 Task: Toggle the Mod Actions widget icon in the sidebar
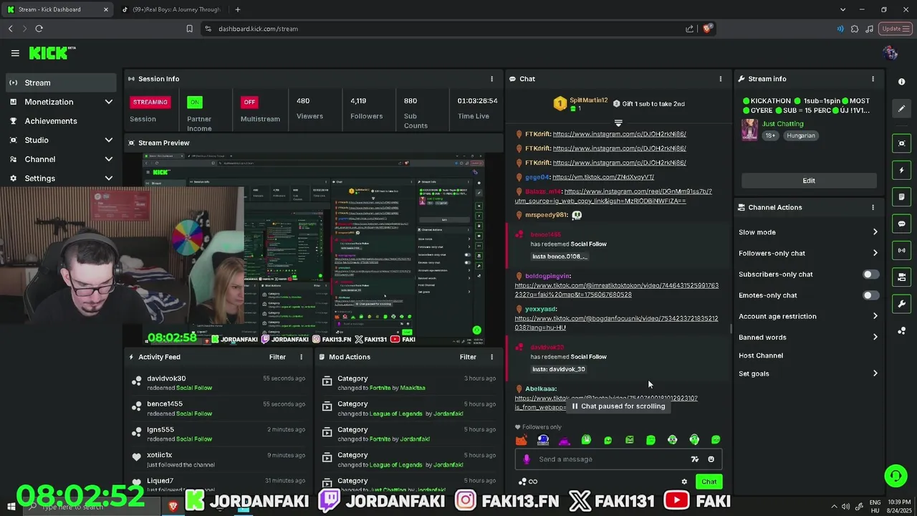[902, 277]
